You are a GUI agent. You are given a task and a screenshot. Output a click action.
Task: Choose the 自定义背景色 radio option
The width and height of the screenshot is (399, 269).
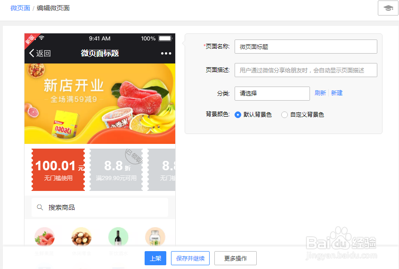coord(285,115)
